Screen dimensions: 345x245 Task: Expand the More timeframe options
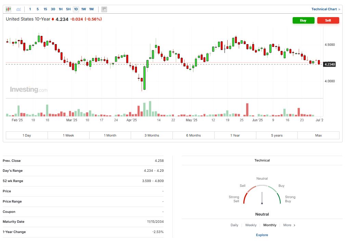click(287, 225)
